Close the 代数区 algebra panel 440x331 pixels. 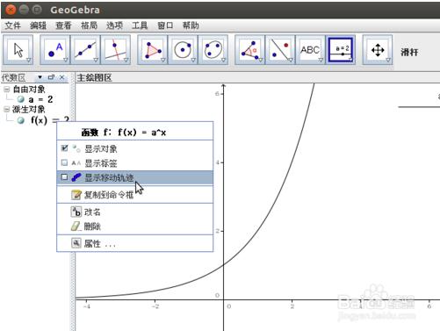point(61,77)
